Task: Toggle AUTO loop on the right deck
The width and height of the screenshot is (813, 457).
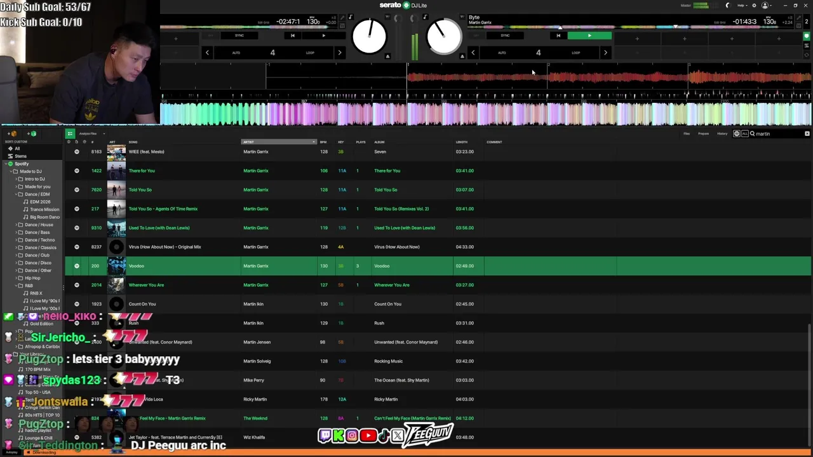Action: click(x=502, y=53)
